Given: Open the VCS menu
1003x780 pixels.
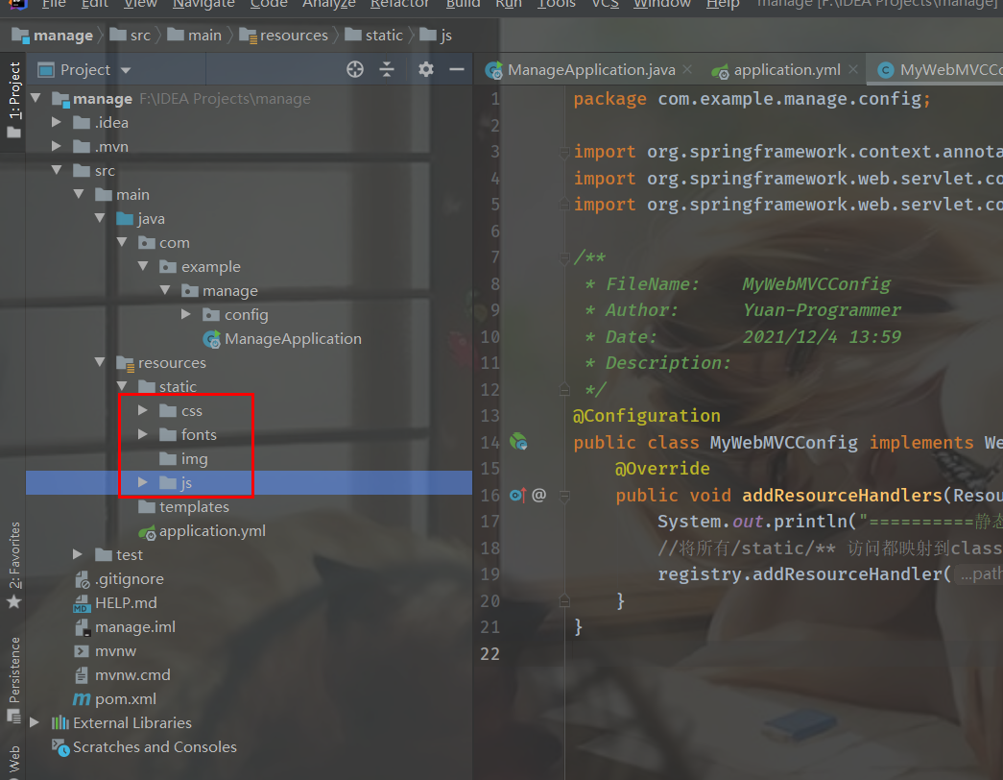Looking at the screenshot, I should click(x=605, y=4).
